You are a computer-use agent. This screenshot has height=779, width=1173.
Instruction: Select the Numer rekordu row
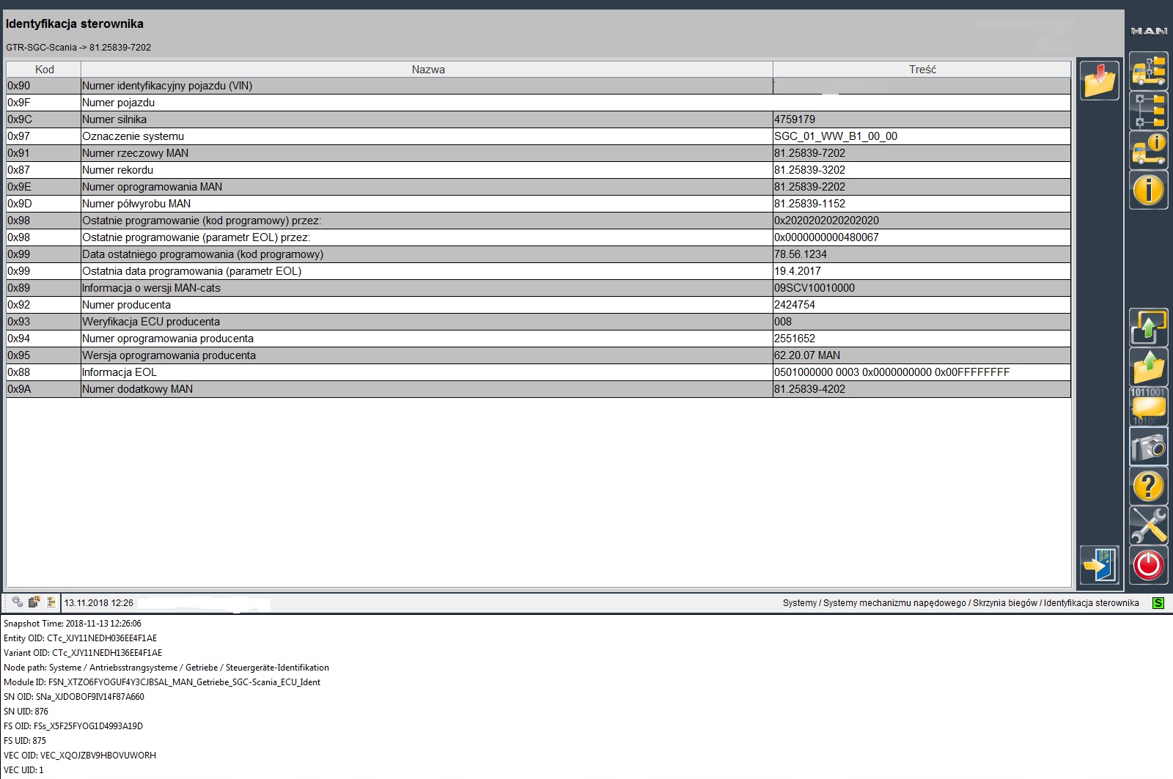click(x=539, y=170)
